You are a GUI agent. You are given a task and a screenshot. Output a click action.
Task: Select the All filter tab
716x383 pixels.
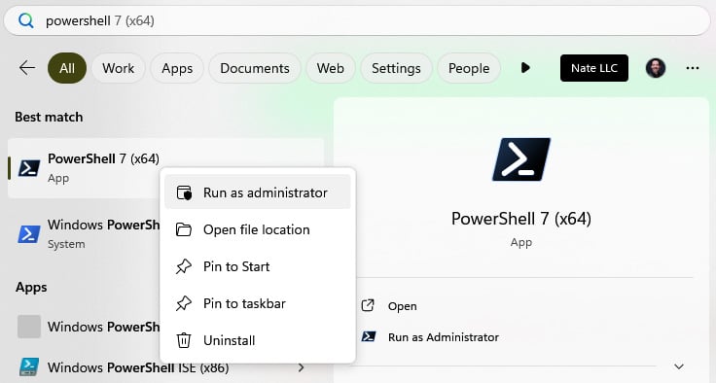coord(67,68)
